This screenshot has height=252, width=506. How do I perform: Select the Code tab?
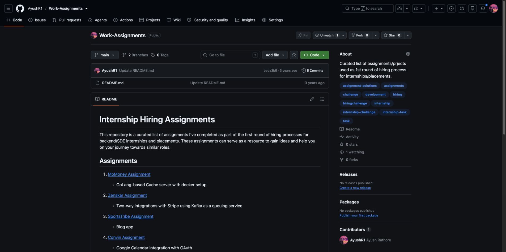click(x=14, y=20)
